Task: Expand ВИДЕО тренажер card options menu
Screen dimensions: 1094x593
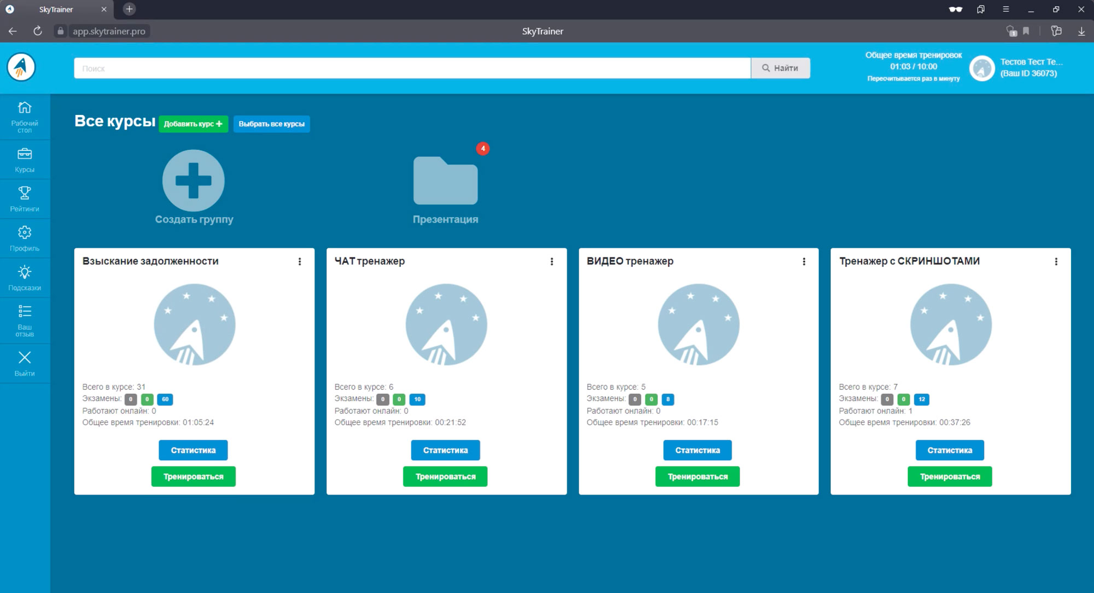Action: pyautogui.click(x=804, y=261)
